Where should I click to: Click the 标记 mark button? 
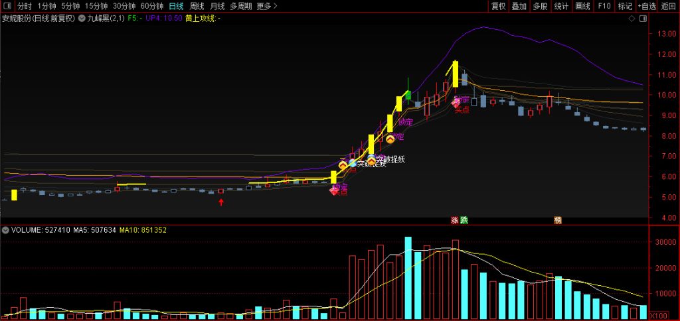click(625, 6)
